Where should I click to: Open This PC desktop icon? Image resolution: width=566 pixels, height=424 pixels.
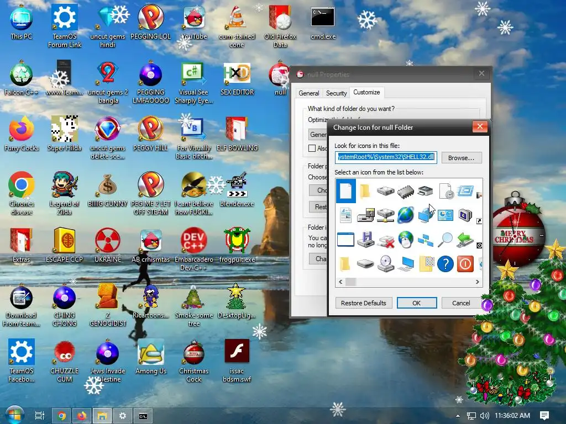click(21, 22)
